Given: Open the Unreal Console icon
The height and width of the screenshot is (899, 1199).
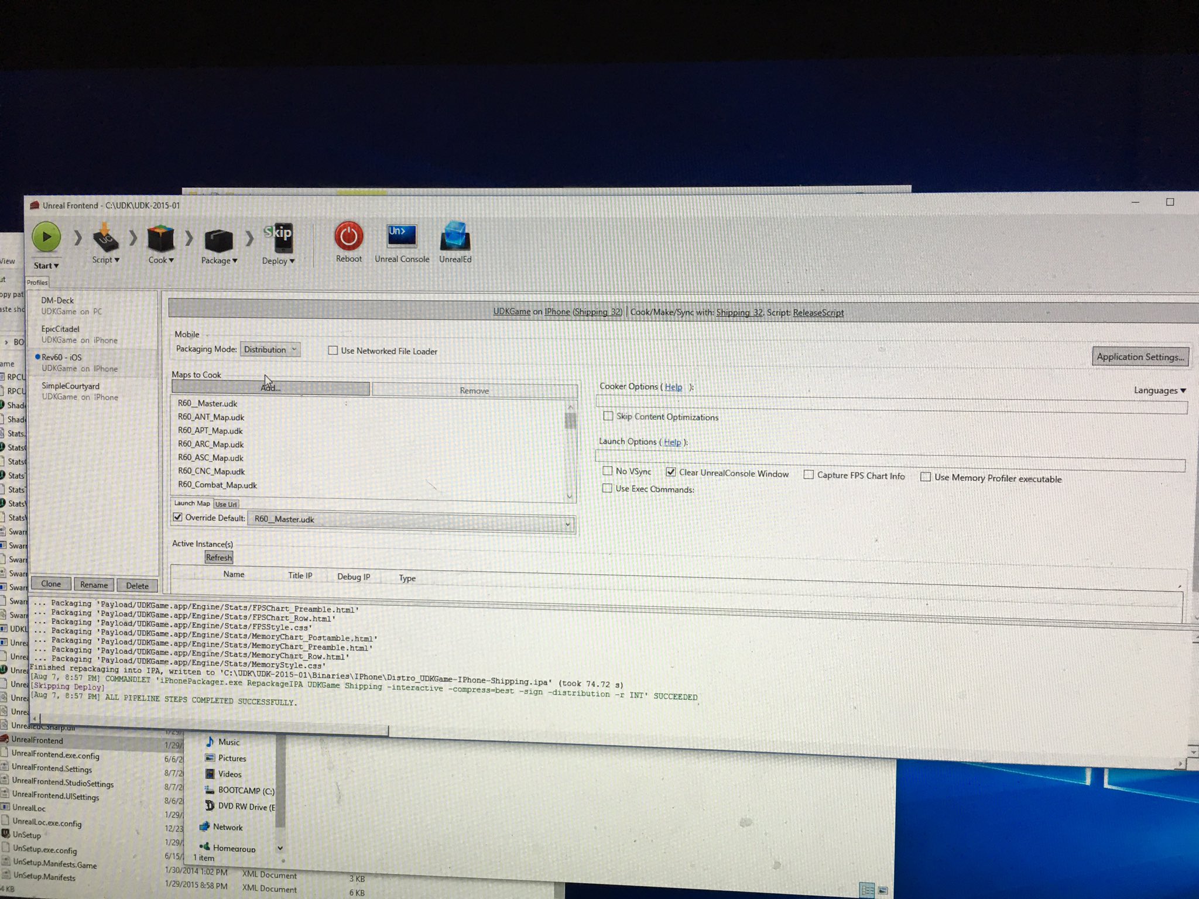Looking at the screenshot, I should point(402,236).
